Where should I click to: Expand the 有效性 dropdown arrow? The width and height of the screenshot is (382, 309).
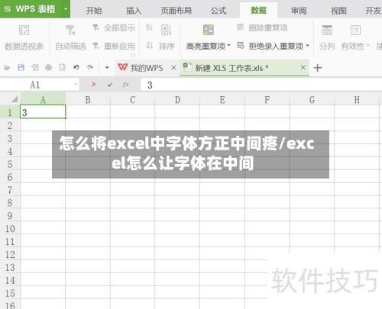(x=367, y=46)
